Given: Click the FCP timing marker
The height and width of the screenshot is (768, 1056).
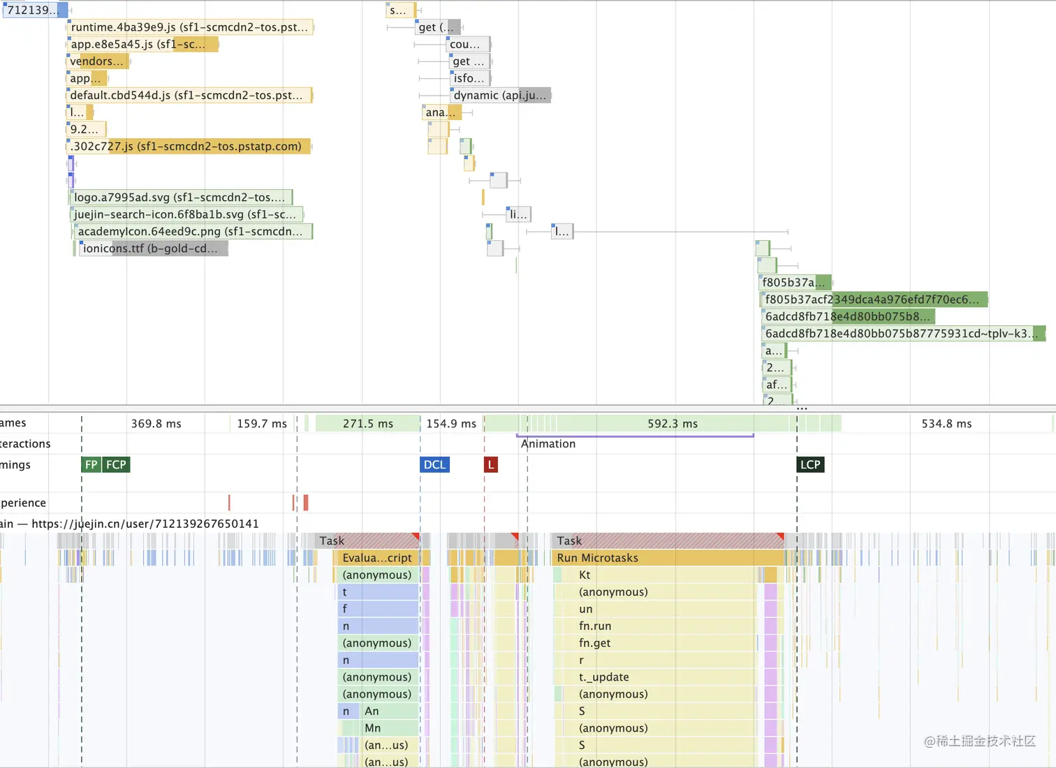Looking at the screenshot, I should coord(116,465).
